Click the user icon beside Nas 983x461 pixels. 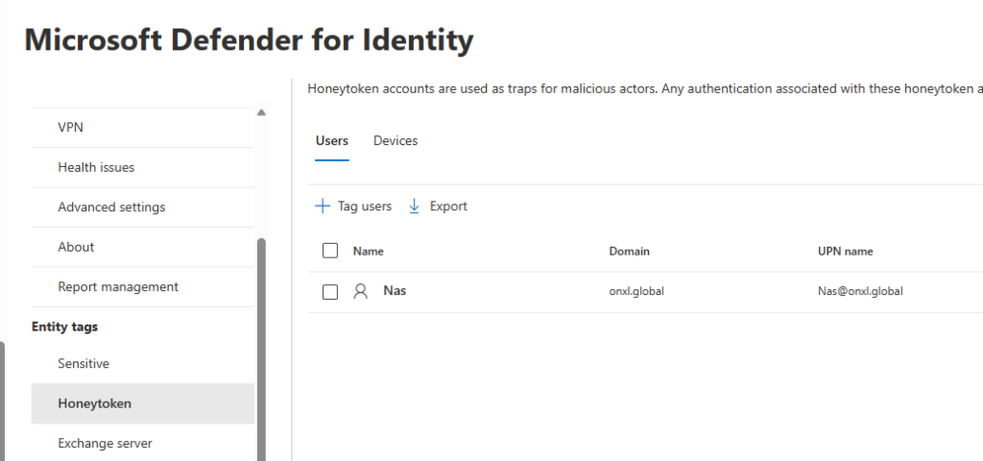[x=361, y=291]
